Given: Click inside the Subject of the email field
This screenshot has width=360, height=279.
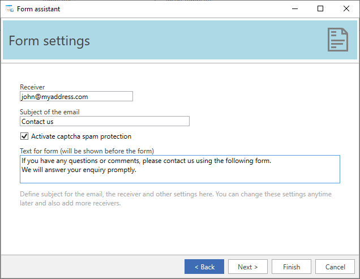Looking at the screenshot, I should (x=105, y=121).
